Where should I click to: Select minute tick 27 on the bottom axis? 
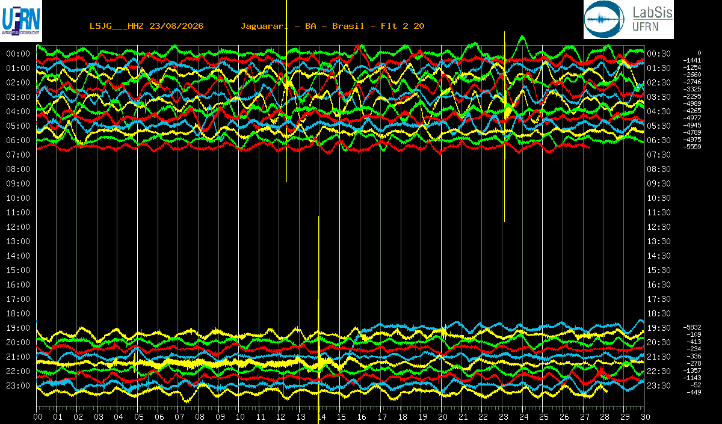click(x=584, y=417)
